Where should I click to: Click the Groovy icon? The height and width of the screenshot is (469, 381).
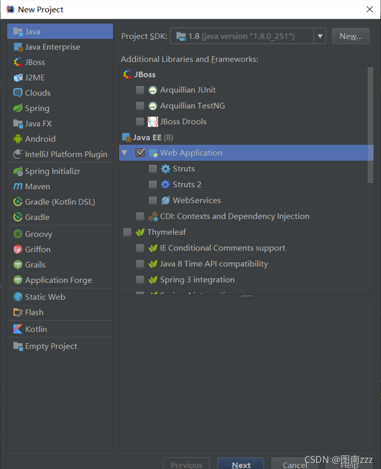[18, 234]
